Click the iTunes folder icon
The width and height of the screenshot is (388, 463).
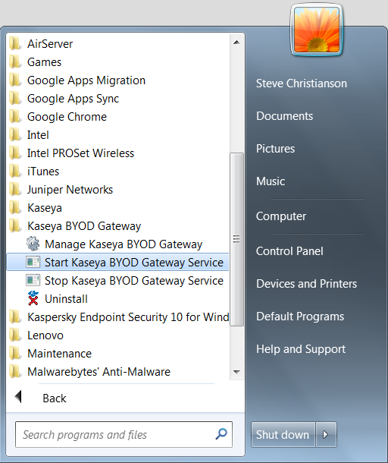[x=14, y=172]
